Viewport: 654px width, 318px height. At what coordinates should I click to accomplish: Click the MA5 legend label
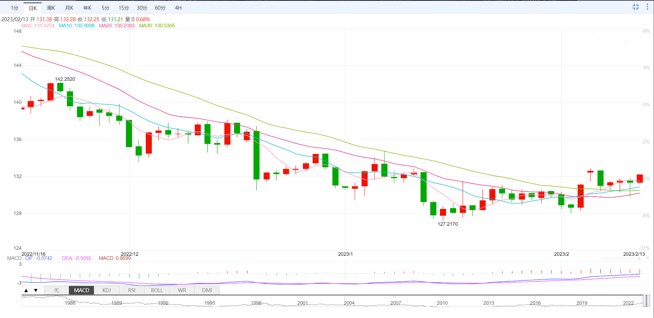pyautogui.click(x=38, y=25)
